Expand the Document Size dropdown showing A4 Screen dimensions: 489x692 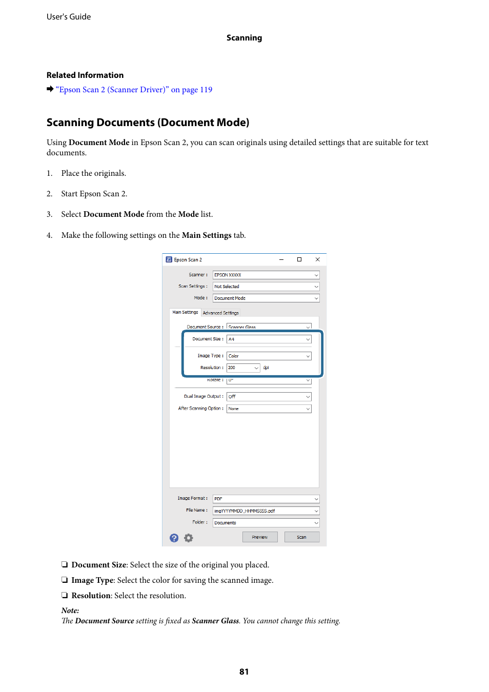[269, 339]
